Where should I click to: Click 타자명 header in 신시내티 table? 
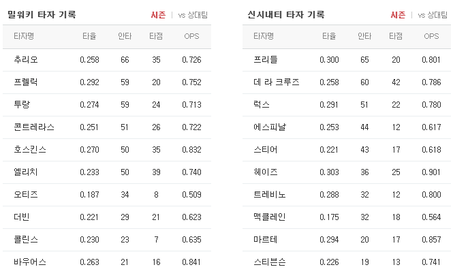point(264,36)
